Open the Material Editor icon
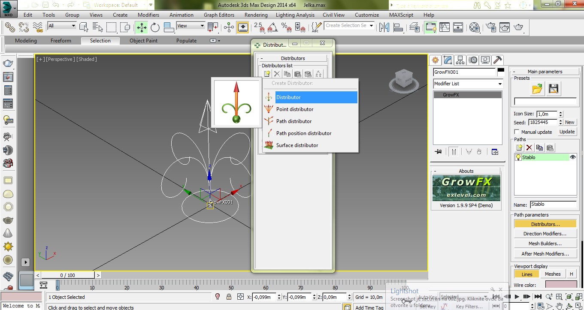The height and width of the screenshot is (310, 584). (475, 27)
